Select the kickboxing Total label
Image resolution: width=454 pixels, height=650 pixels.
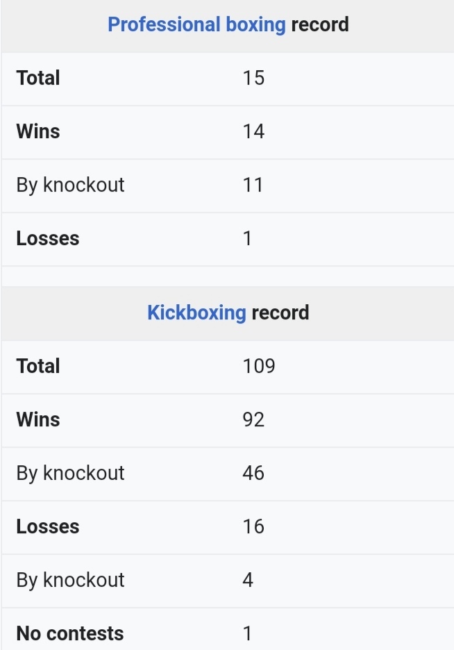tap(38, 366)
